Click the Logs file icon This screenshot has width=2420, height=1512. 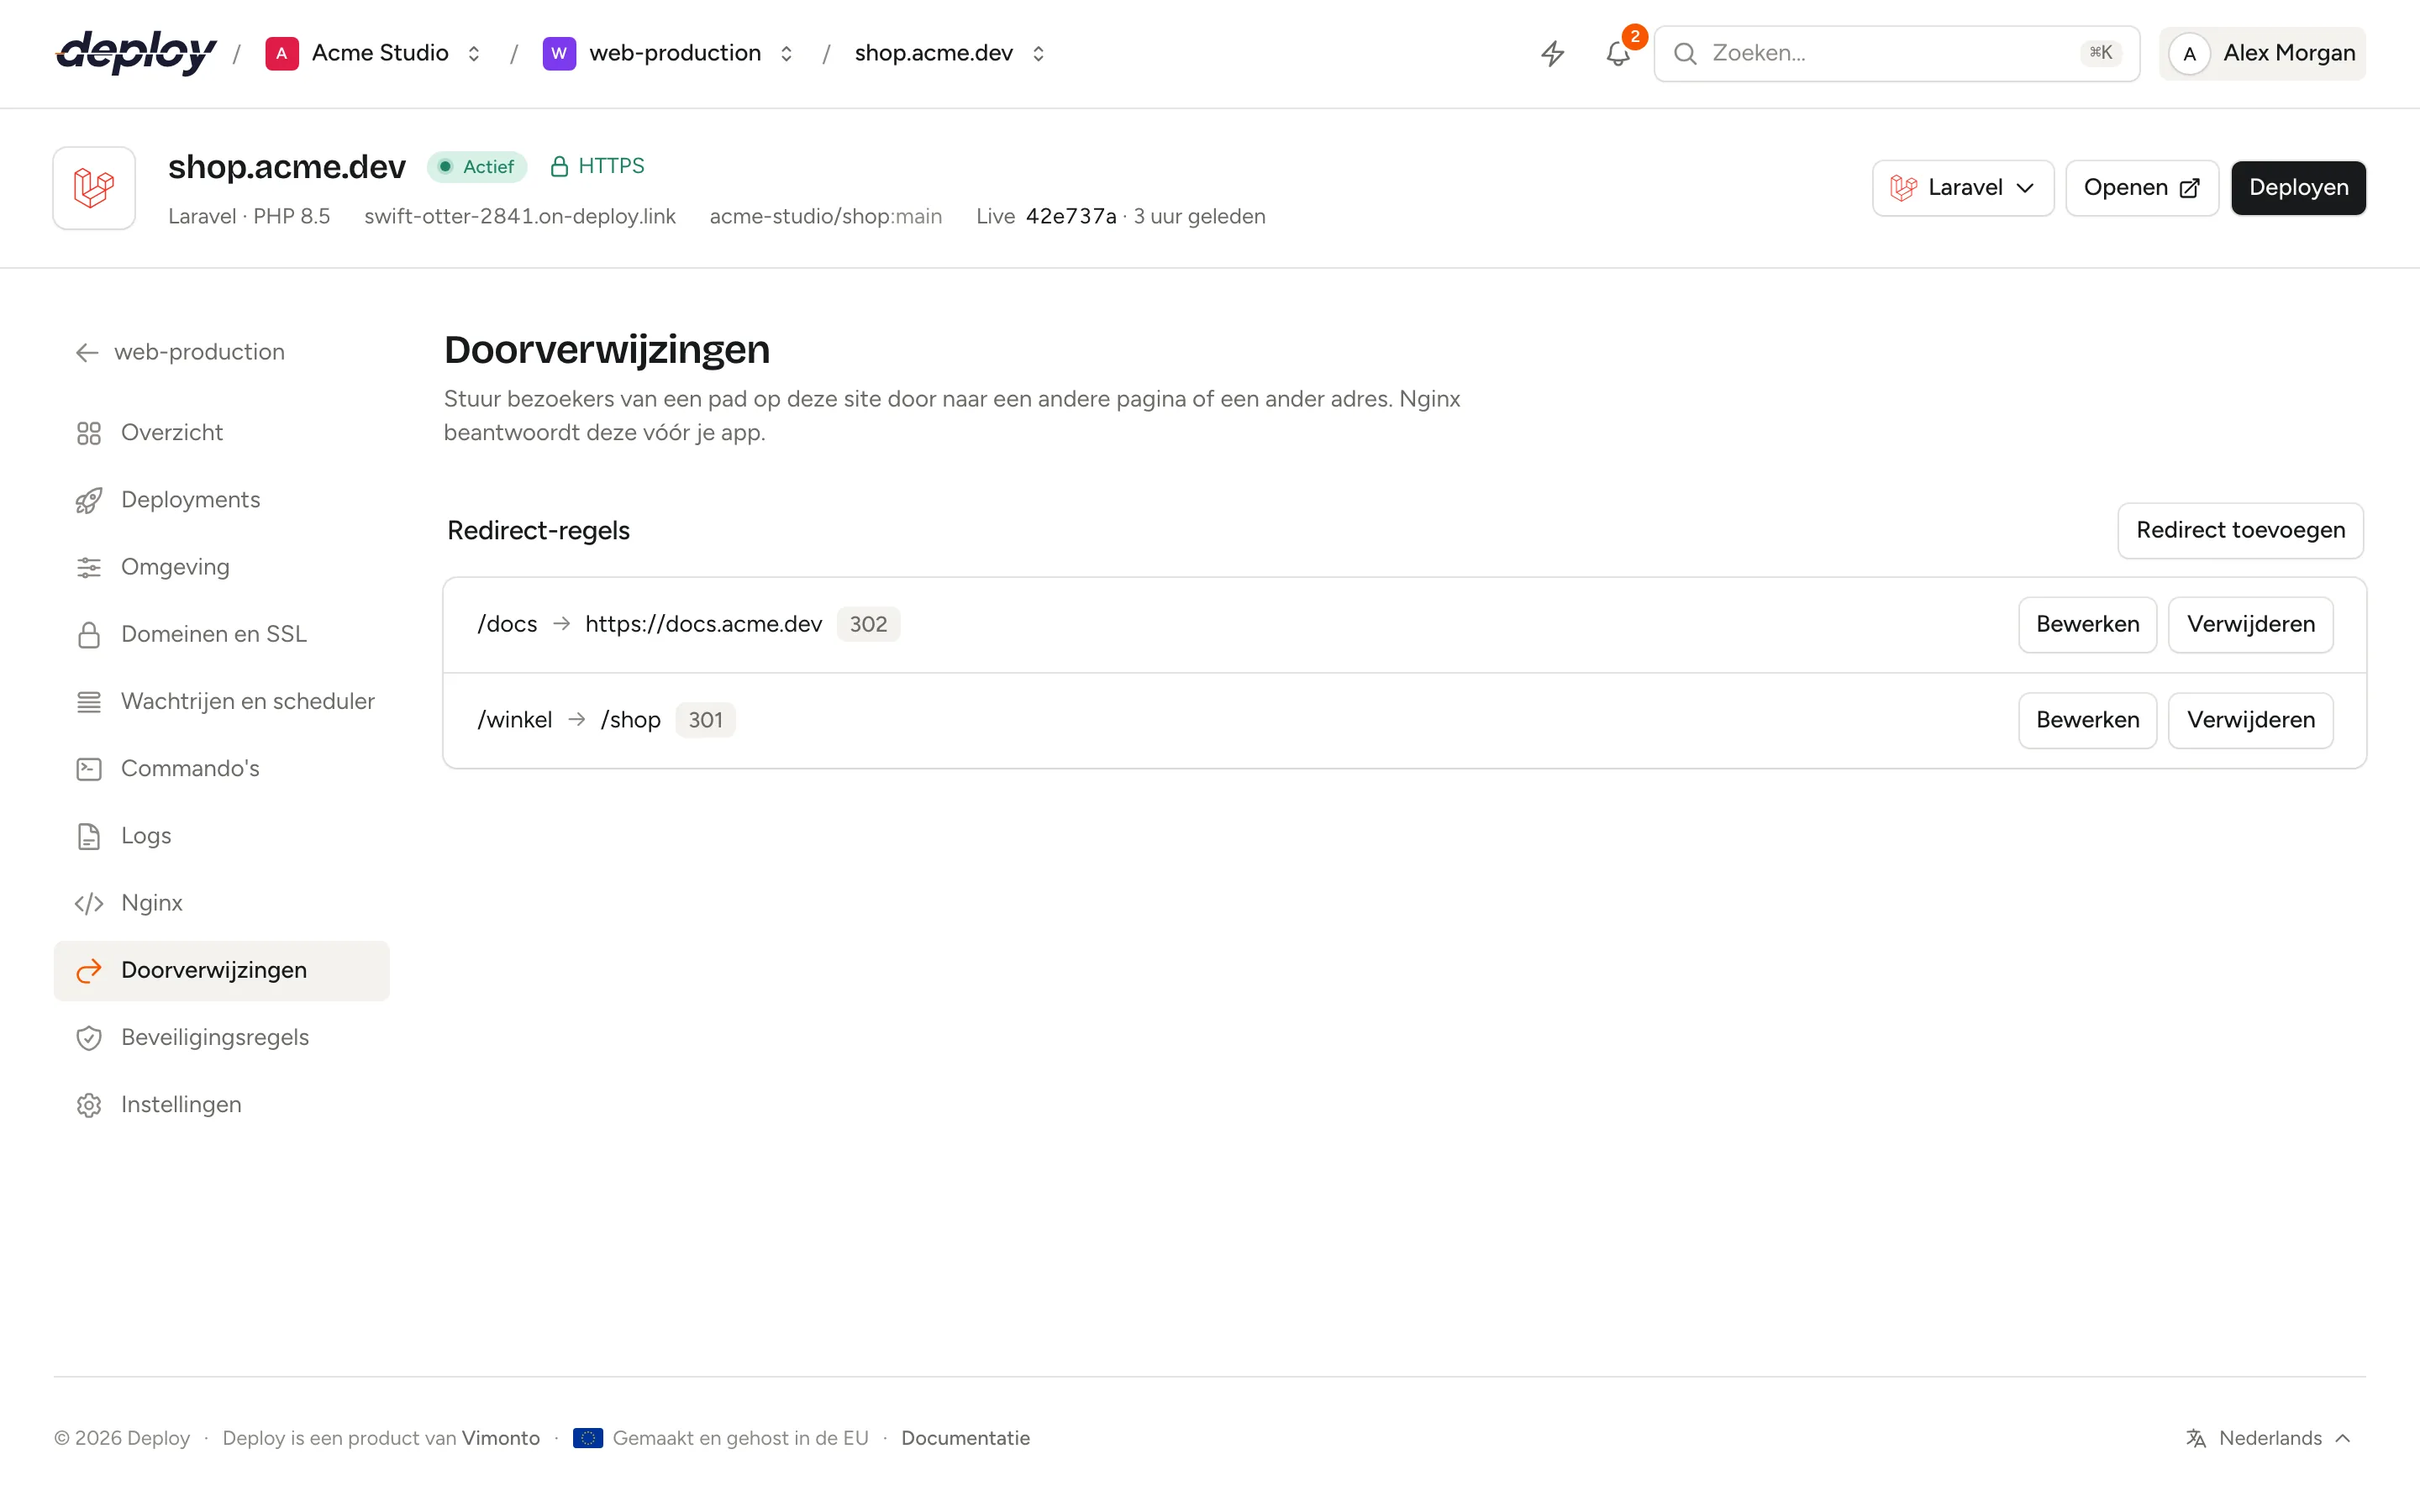(x=89, y=836)
